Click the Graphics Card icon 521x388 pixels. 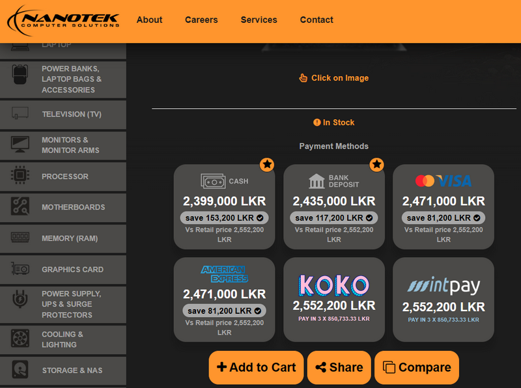click(20, 268)
